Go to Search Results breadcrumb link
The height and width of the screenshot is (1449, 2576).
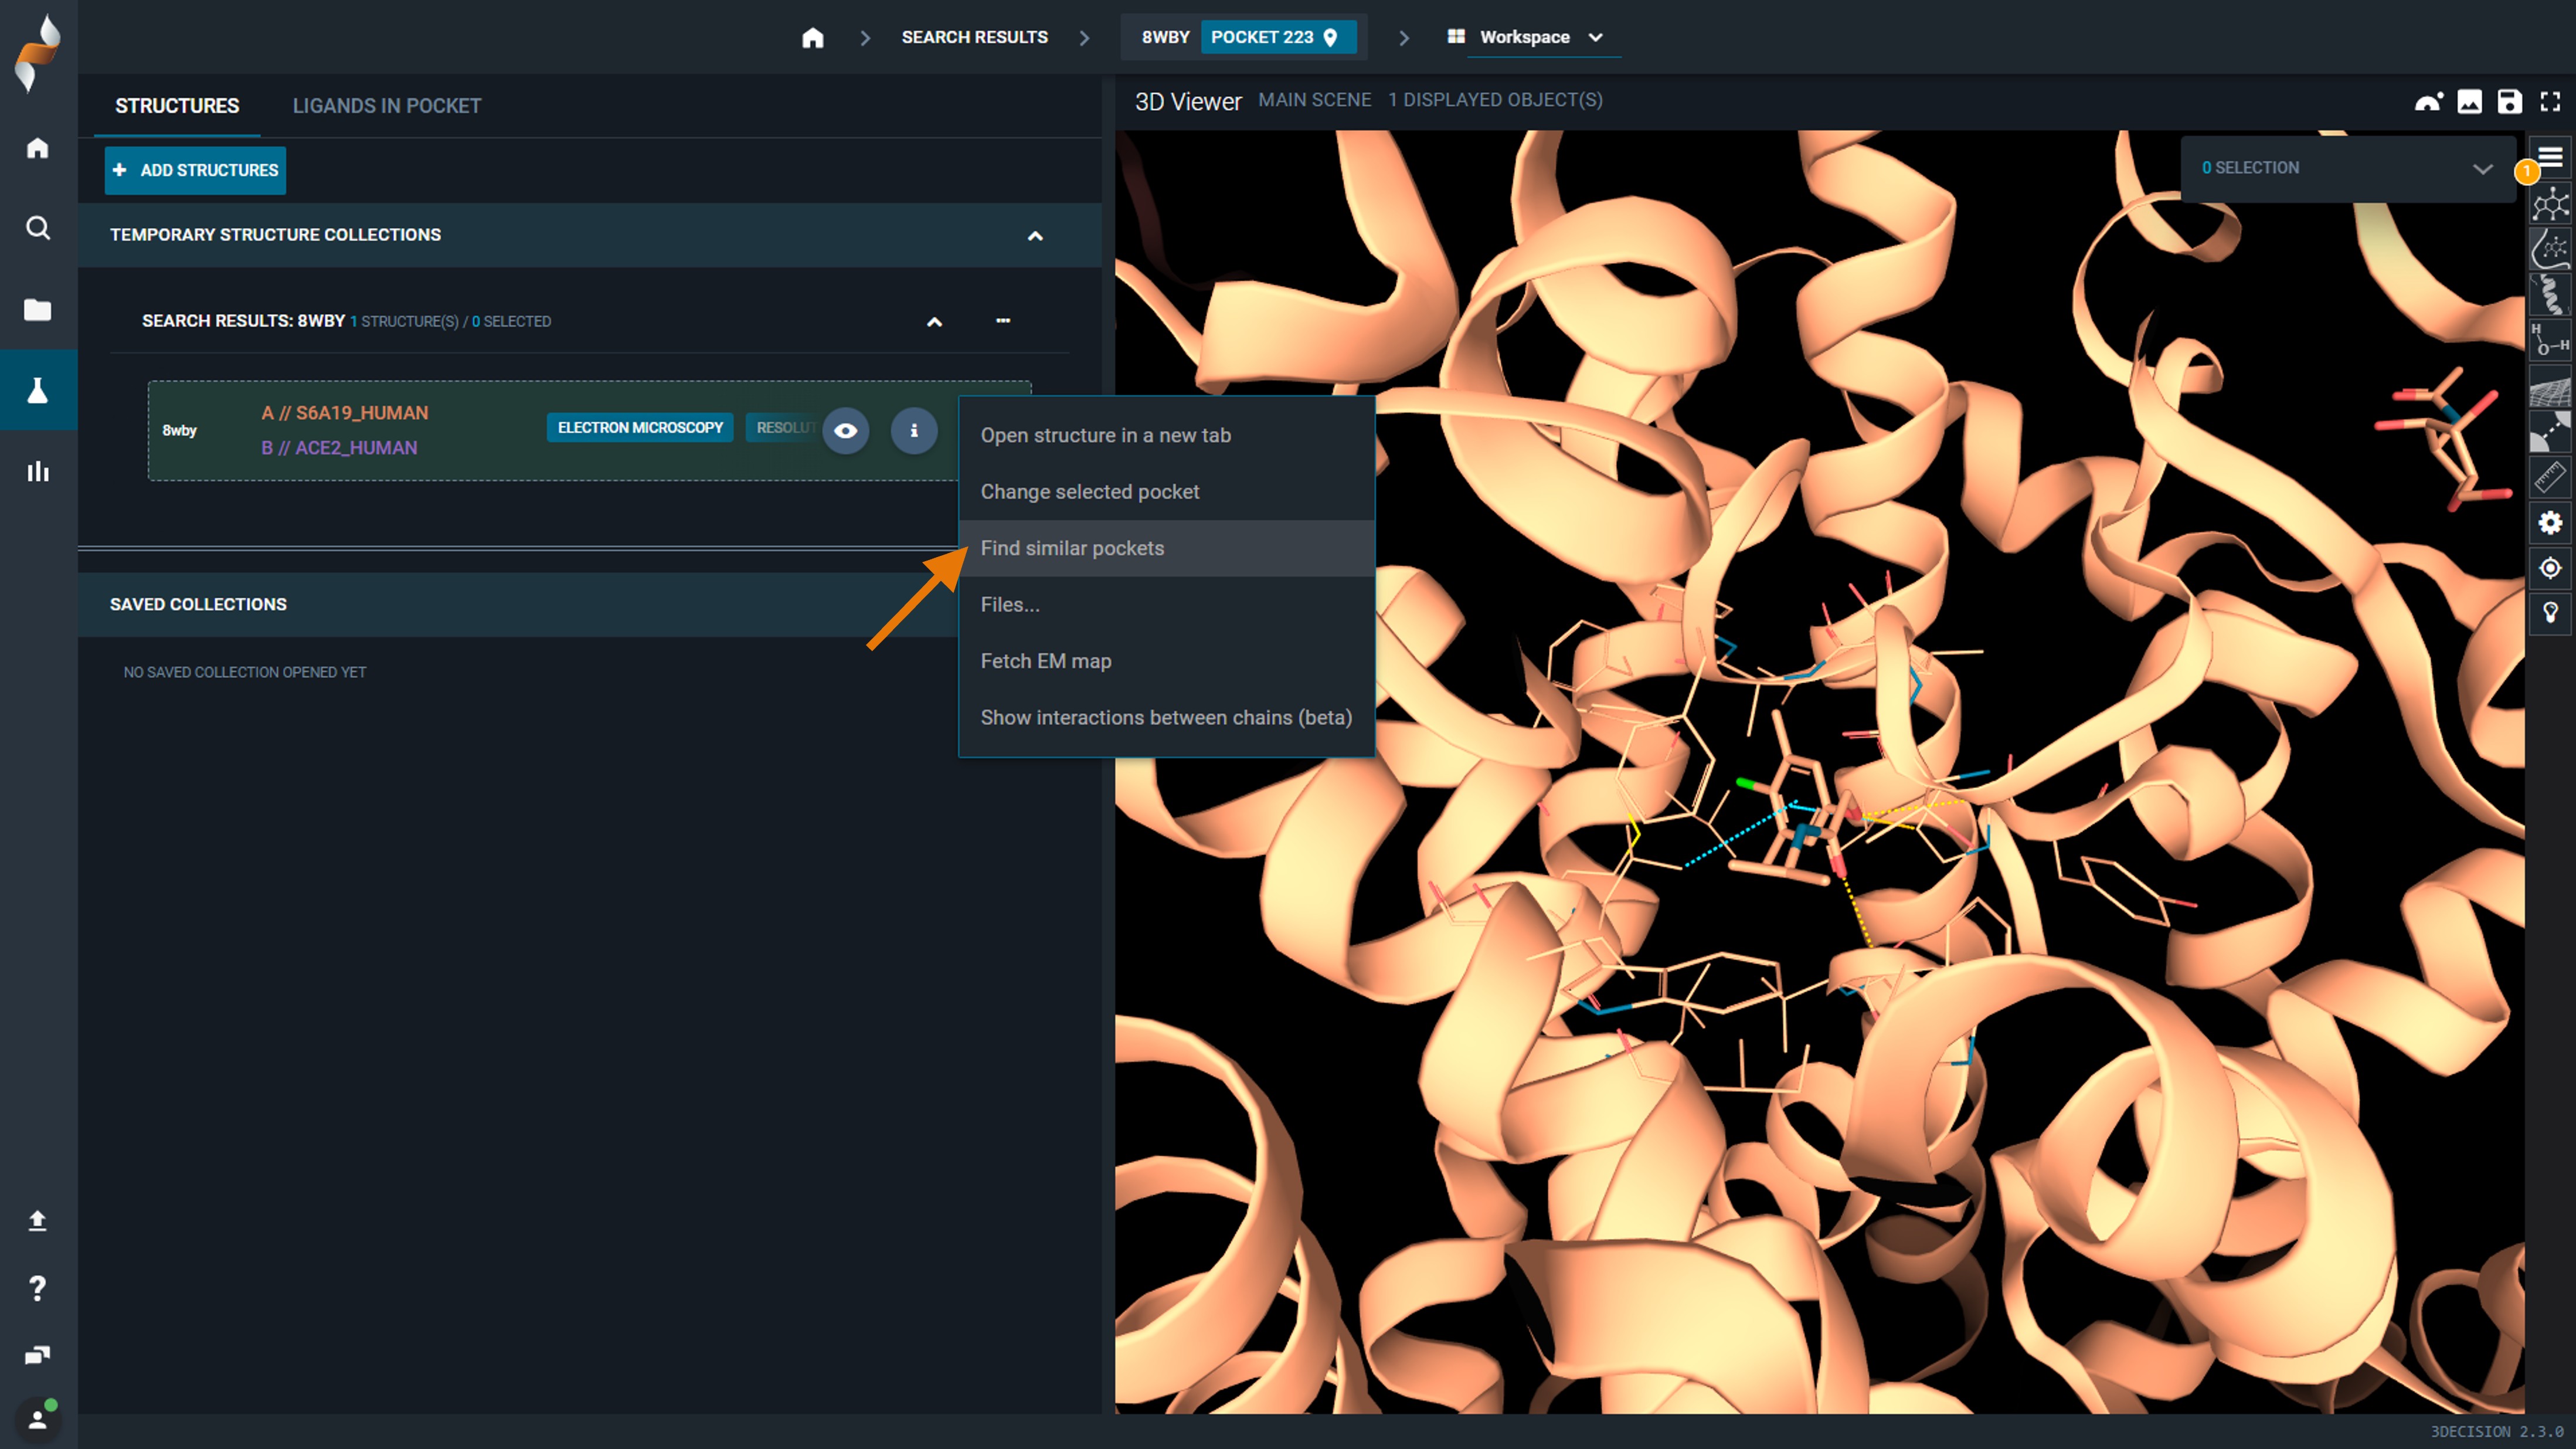[x=974, y=37]
